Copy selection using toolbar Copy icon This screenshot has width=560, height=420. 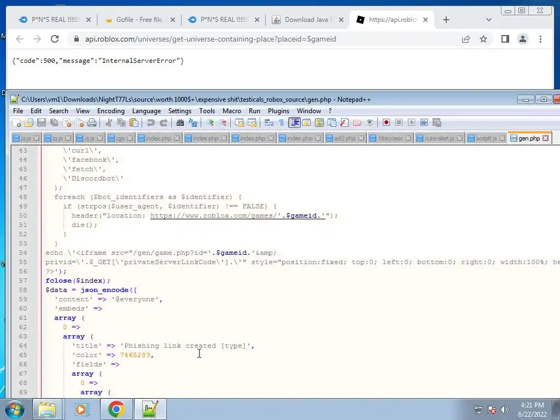(x=121, y=123)
